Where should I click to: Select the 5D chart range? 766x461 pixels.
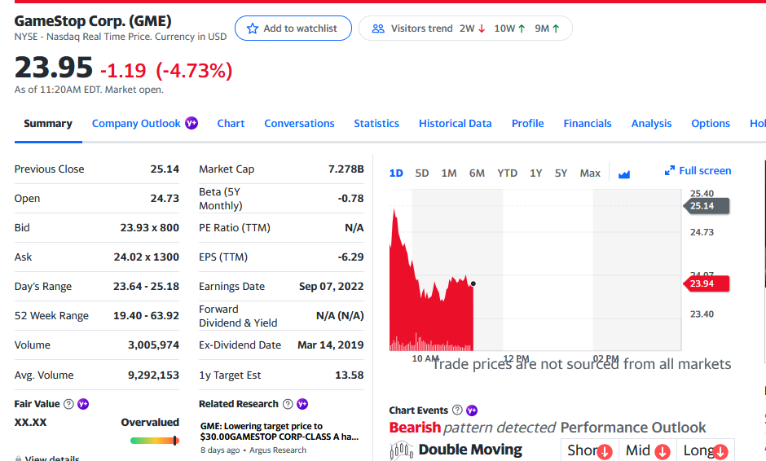pyautogui.click(x=422, y=173)
